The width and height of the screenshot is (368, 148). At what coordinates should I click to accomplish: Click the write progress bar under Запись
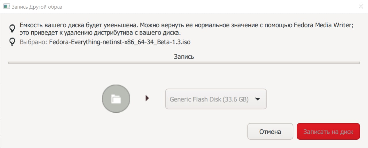coord(184,62)
